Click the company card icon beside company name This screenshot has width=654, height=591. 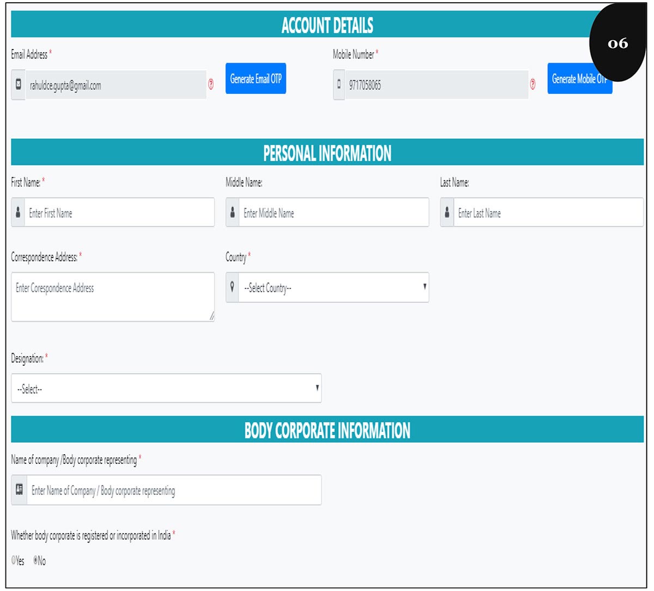pyautogui.click(x=19, y=490)
